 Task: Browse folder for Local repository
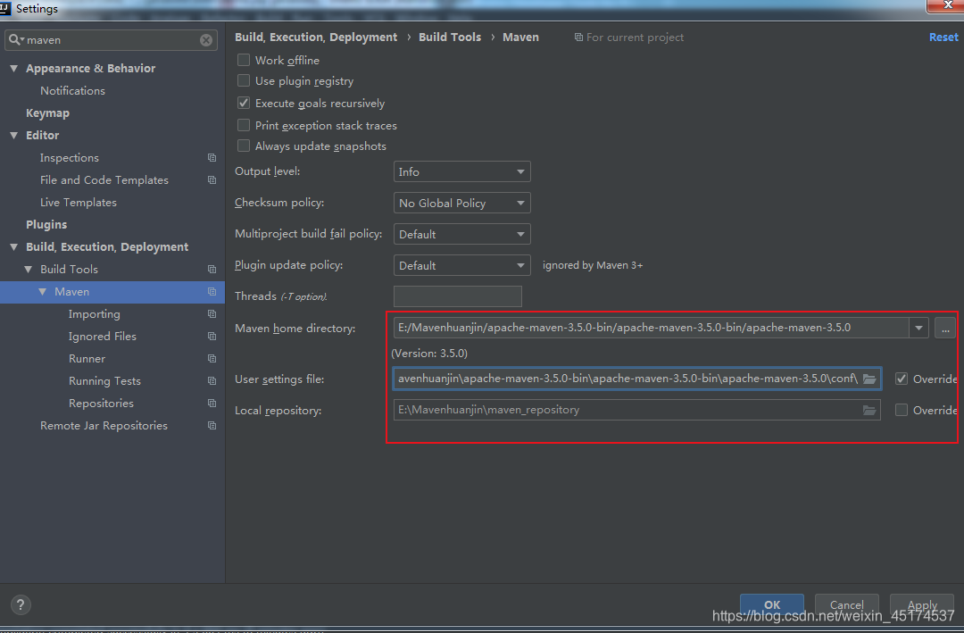coord(869,411)
